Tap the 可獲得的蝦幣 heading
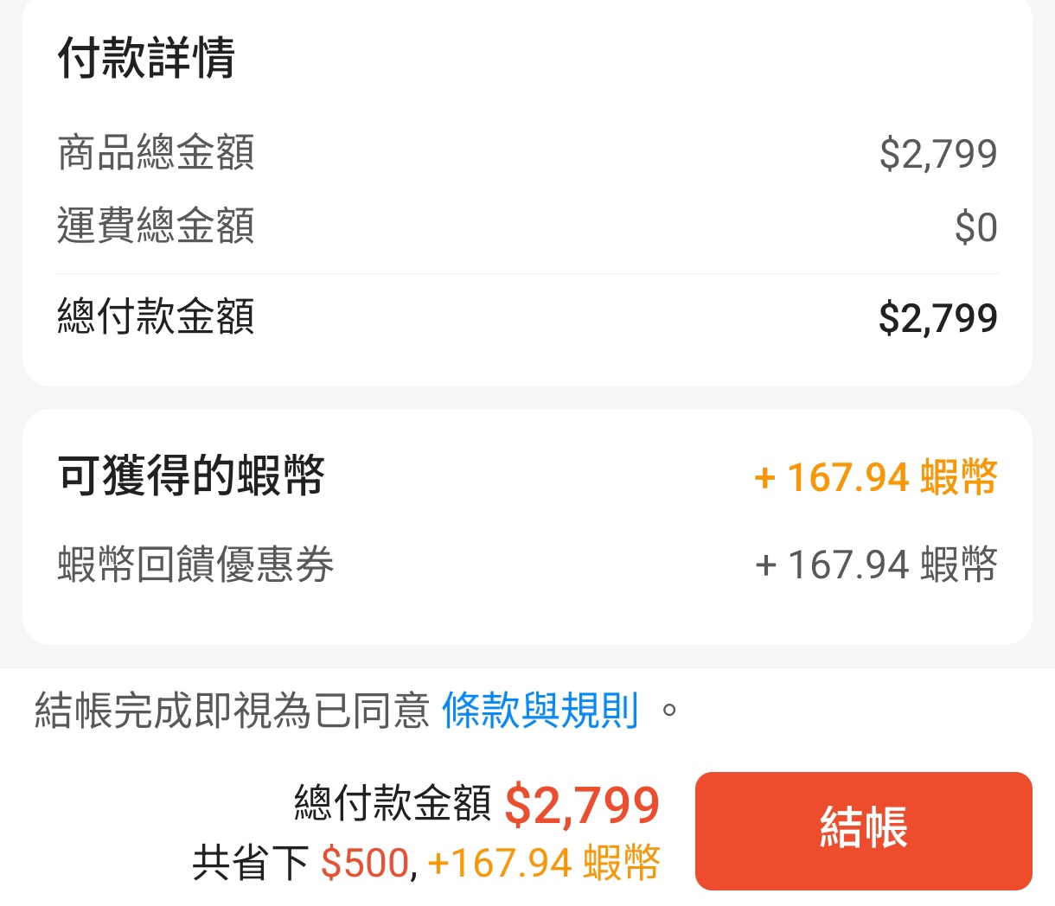 coord(191,475)
